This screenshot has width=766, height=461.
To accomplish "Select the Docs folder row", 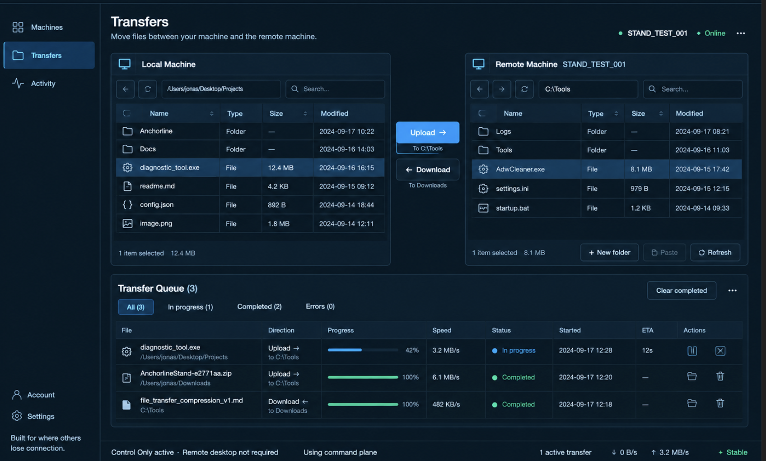I will pos(250,149).
